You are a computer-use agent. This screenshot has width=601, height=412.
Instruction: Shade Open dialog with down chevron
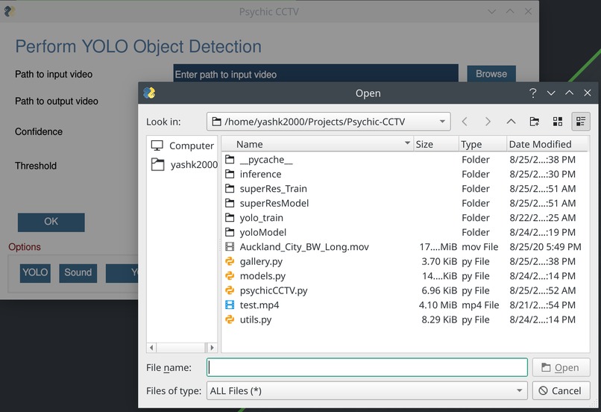[x=551, y=93]
